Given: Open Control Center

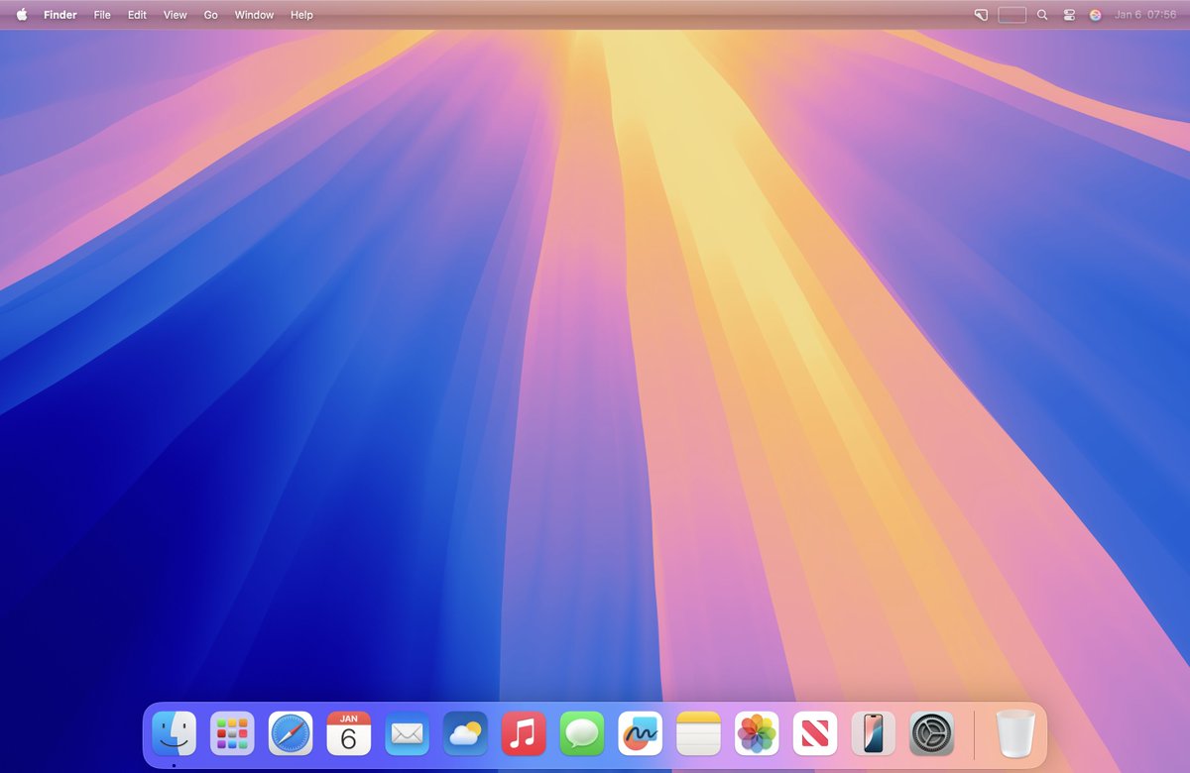Looking at the screenshot, I should (1068, 15).
